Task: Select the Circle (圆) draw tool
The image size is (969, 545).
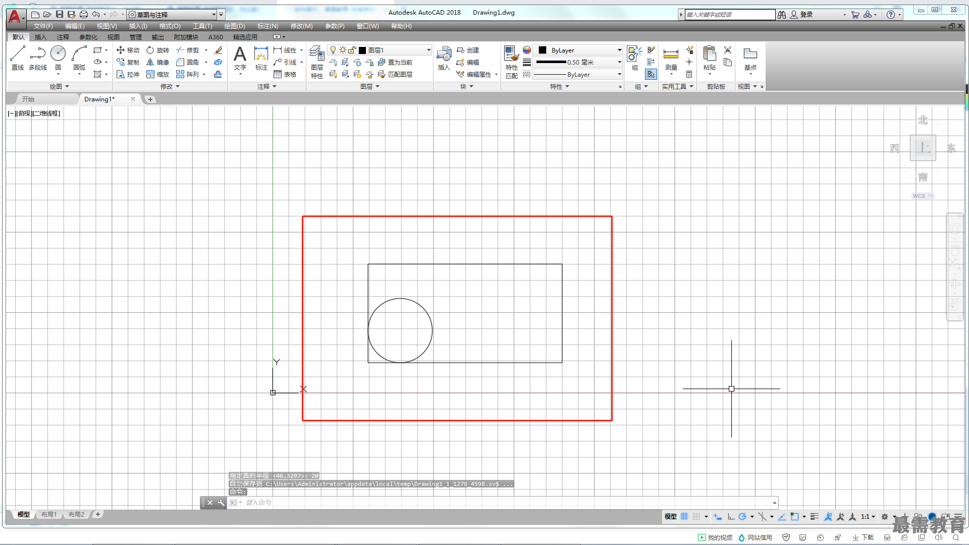Action: 58,58
